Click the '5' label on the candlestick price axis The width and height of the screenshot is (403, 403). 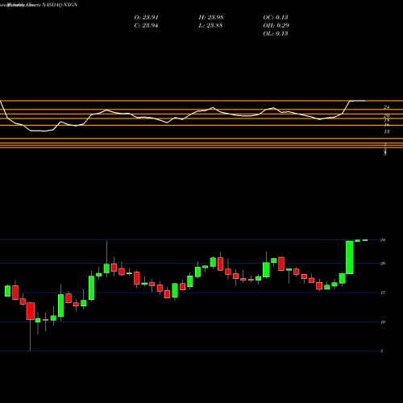click(382, 351)
